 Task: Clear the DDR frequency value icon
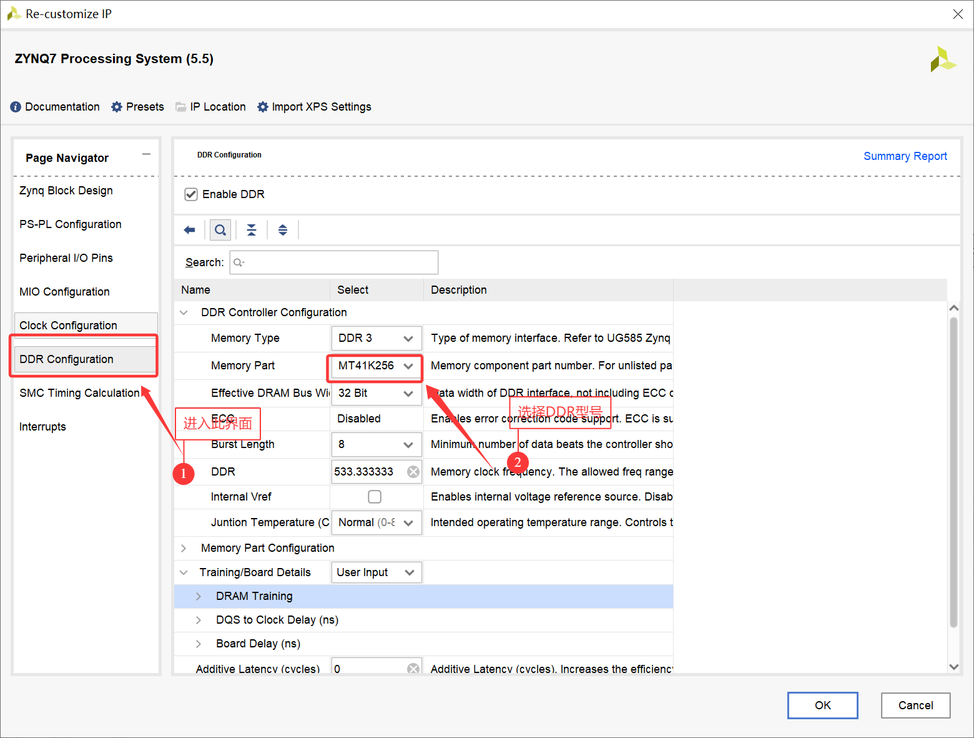(x=413, y=472)
